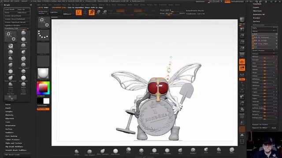Expand the Auto Masking section
Viewport: 282px width, 158px height.
click(11, 136)
